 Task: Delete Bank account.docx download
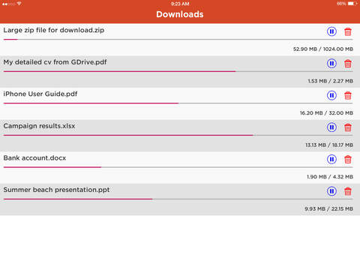348,160
